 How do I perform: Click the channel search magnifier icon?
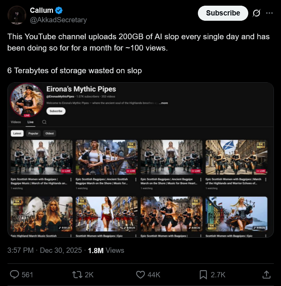[44, 122]
